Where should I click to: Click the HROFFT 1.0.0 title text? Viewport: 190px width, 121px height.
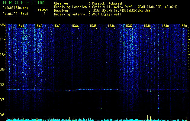pos(24,2)
